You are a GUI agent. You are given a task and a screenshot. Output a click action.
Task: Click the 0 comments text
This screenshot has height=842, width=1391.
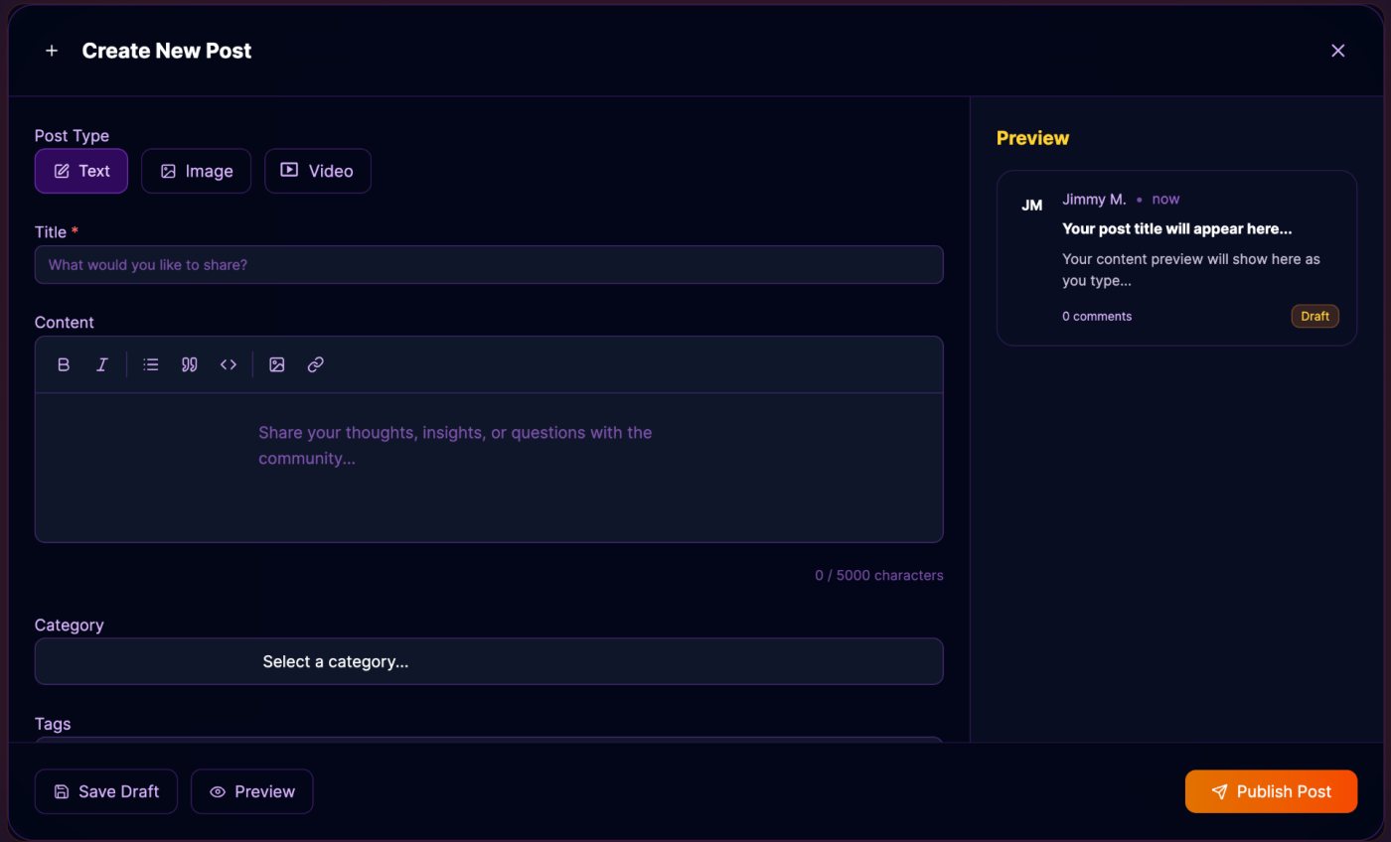tap(1097, 316)
